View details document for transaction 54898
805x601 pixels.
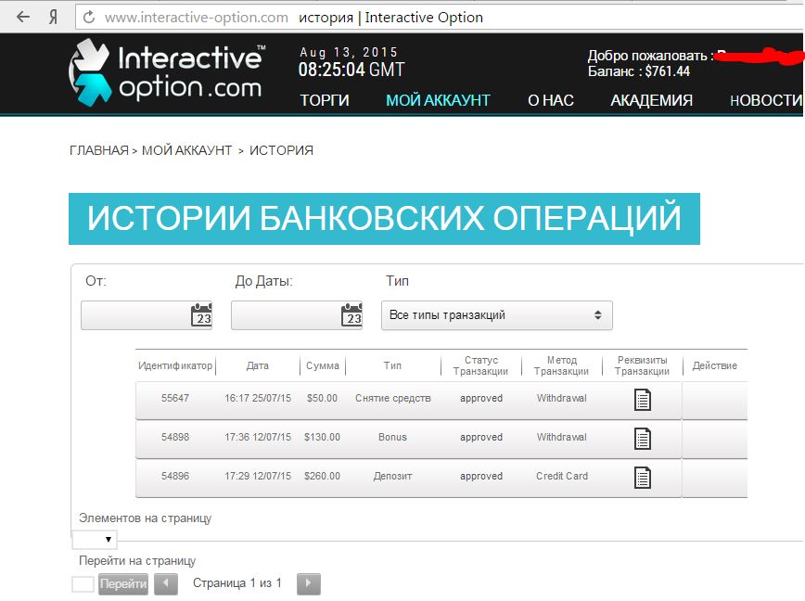tap(642, 438)
